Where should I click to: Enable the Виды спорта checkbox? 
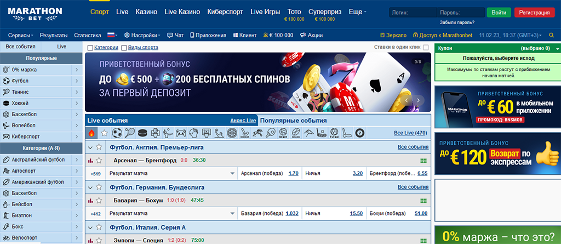pyautogui.click(x=124, y=47)
